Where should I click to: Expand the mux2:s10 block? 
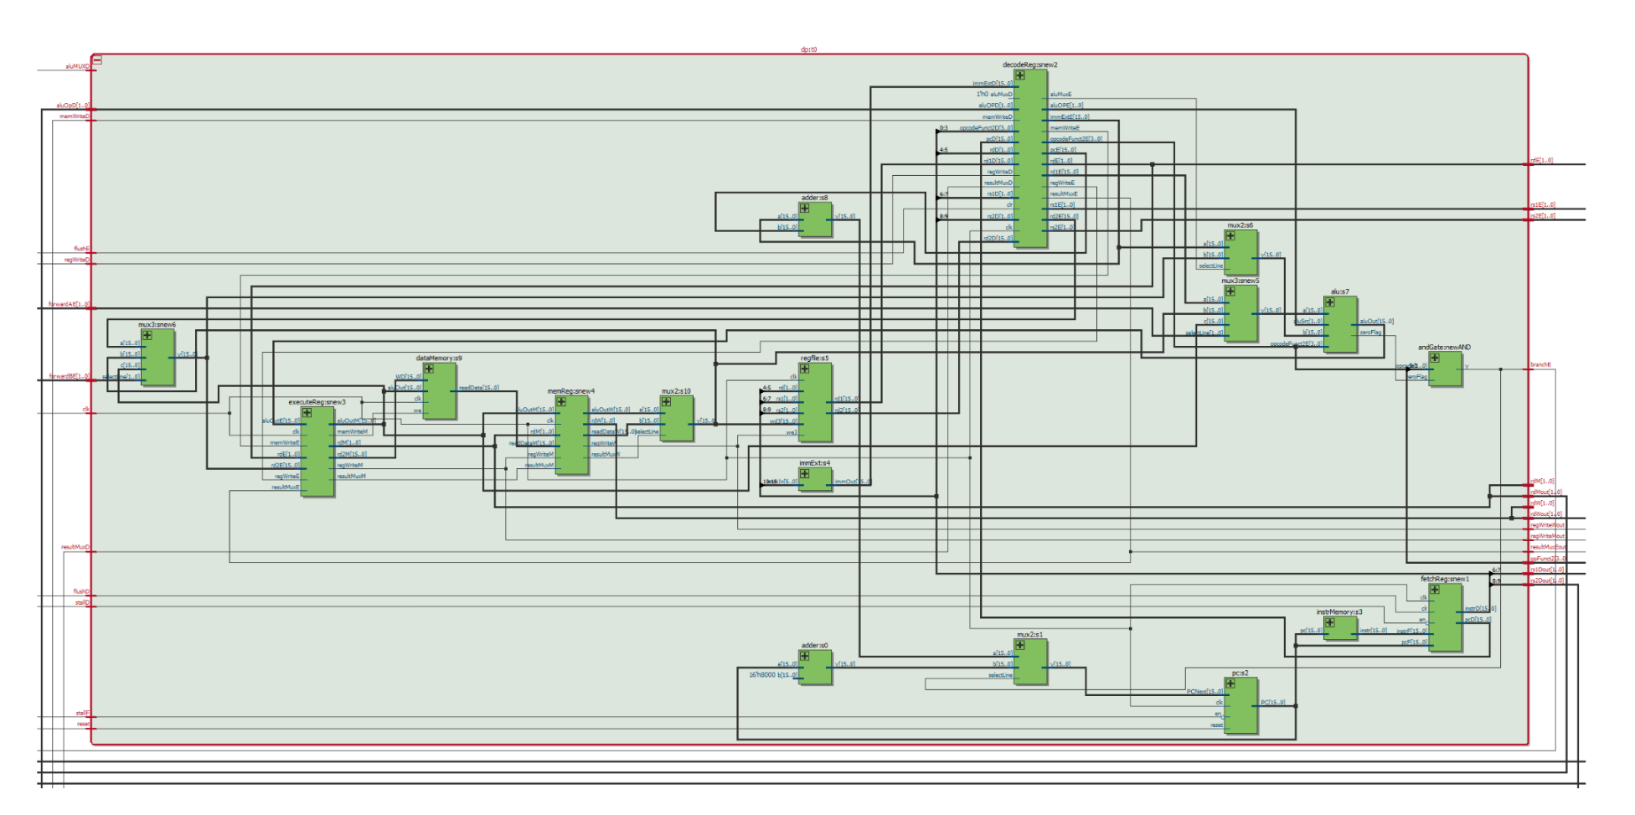[667, 402]
